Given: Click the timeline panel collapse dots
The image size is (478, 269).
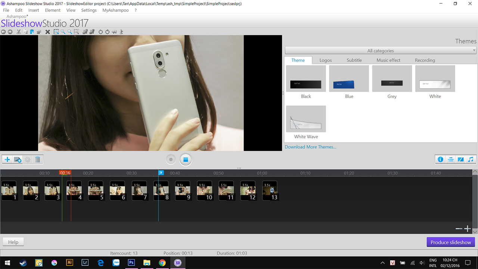Looking at the screenshot, I should pos(239,168).
